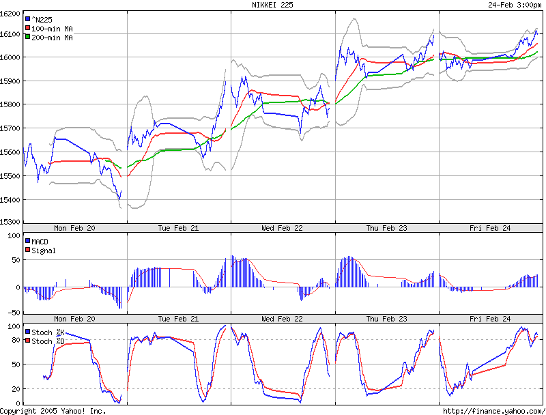Click the Stochastic axis value 80
This screenshot has width=546, height=415.
click(16, 340)
